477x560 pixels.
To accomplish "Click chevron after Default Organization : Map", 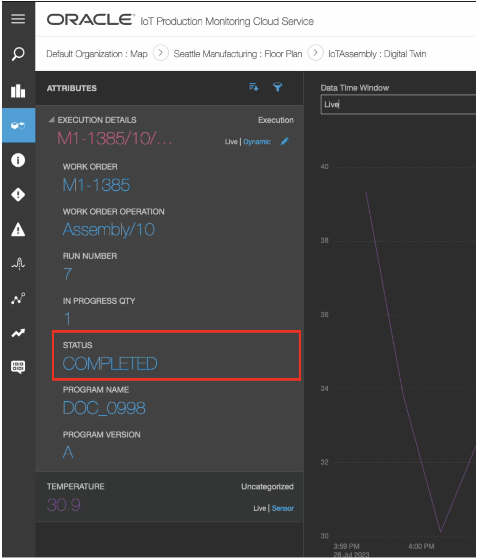I will coord(161,53).
